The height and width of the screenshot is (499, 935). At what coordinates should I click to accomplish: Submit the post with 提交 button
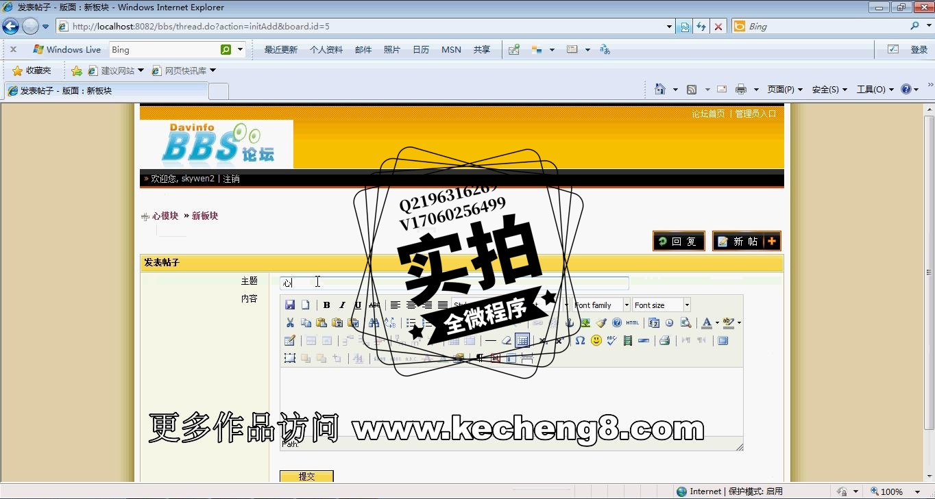306,476
